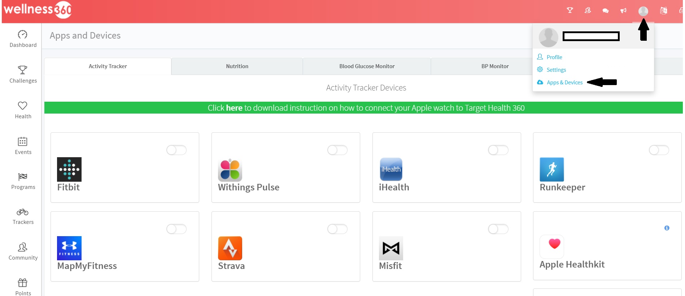Viewport: 685px width, 296px height.
Task: Open the chat messages icon in header
Action: 606,11
